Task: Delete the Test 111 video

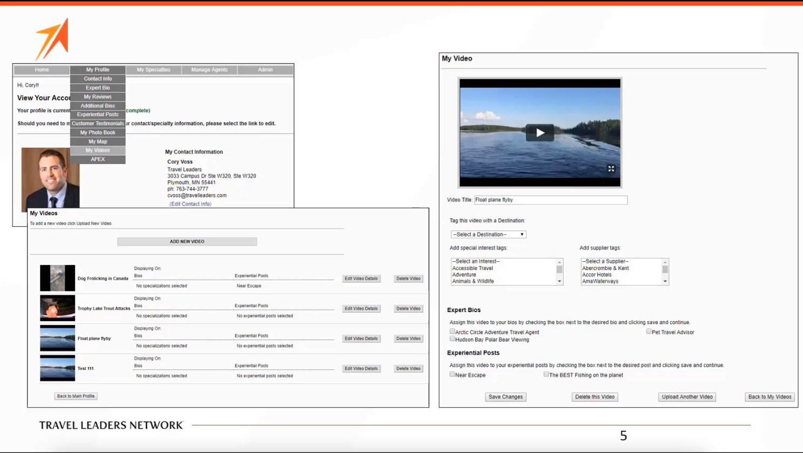Action: point(408,368)
